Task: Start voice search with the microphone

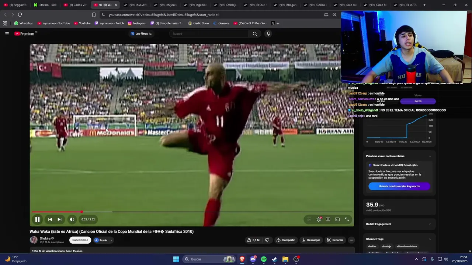Action: [268, 33]
